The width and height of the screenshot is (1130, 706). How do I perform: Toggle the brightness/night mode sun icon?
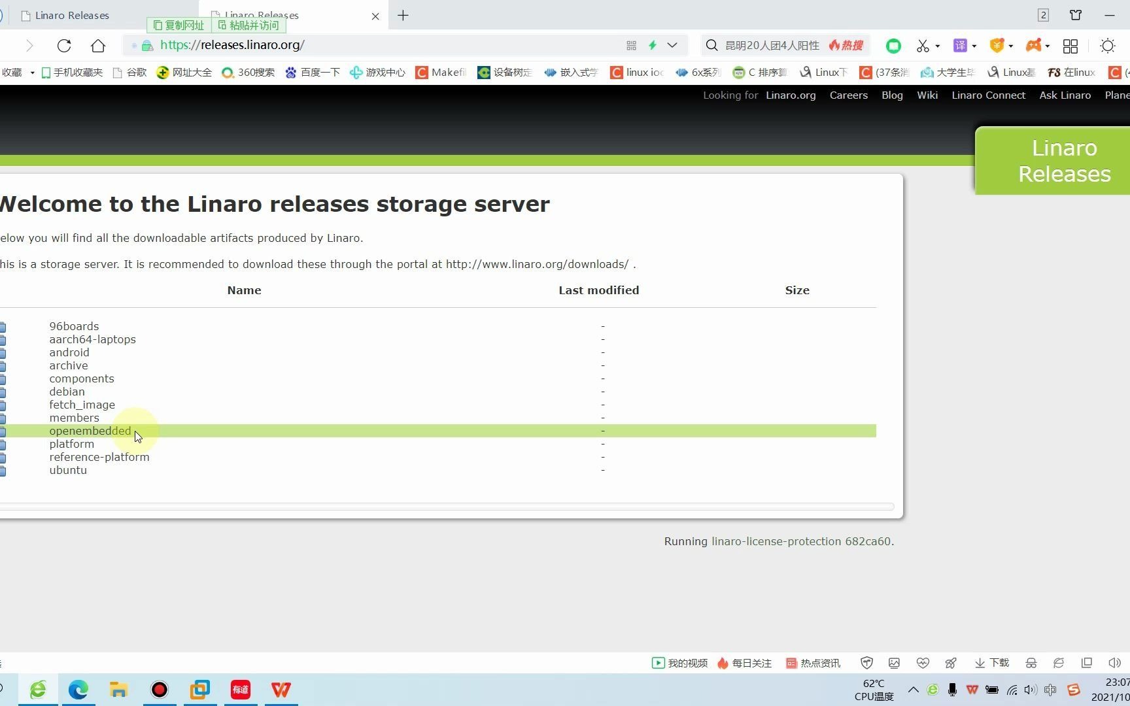pyautogui.click(x=1108, y=46)
